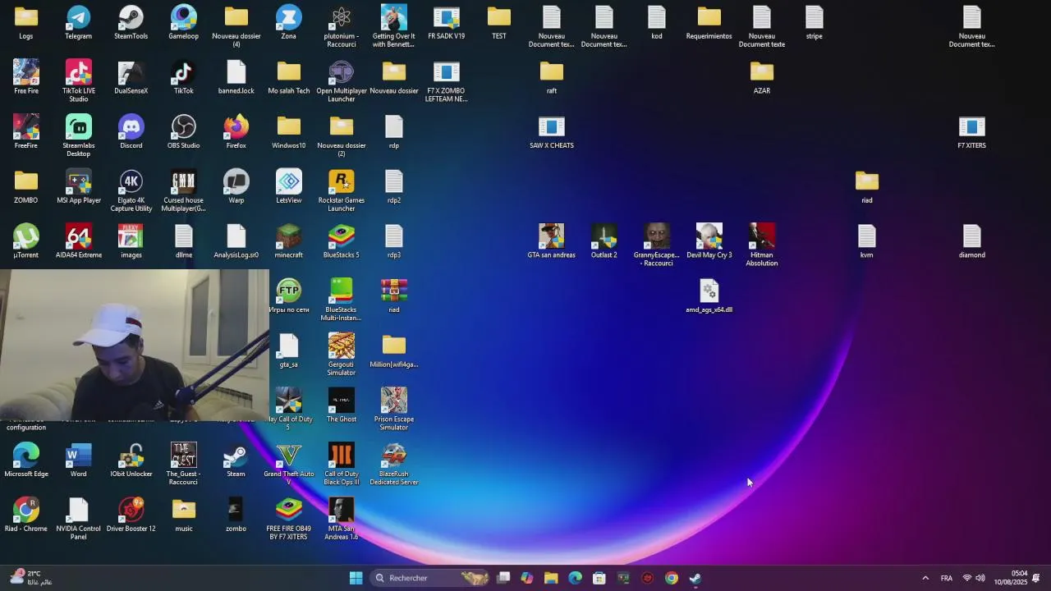Select the SAW X CHEATS file
This screenshot has width=1051, height=591.
coord(552,131)
